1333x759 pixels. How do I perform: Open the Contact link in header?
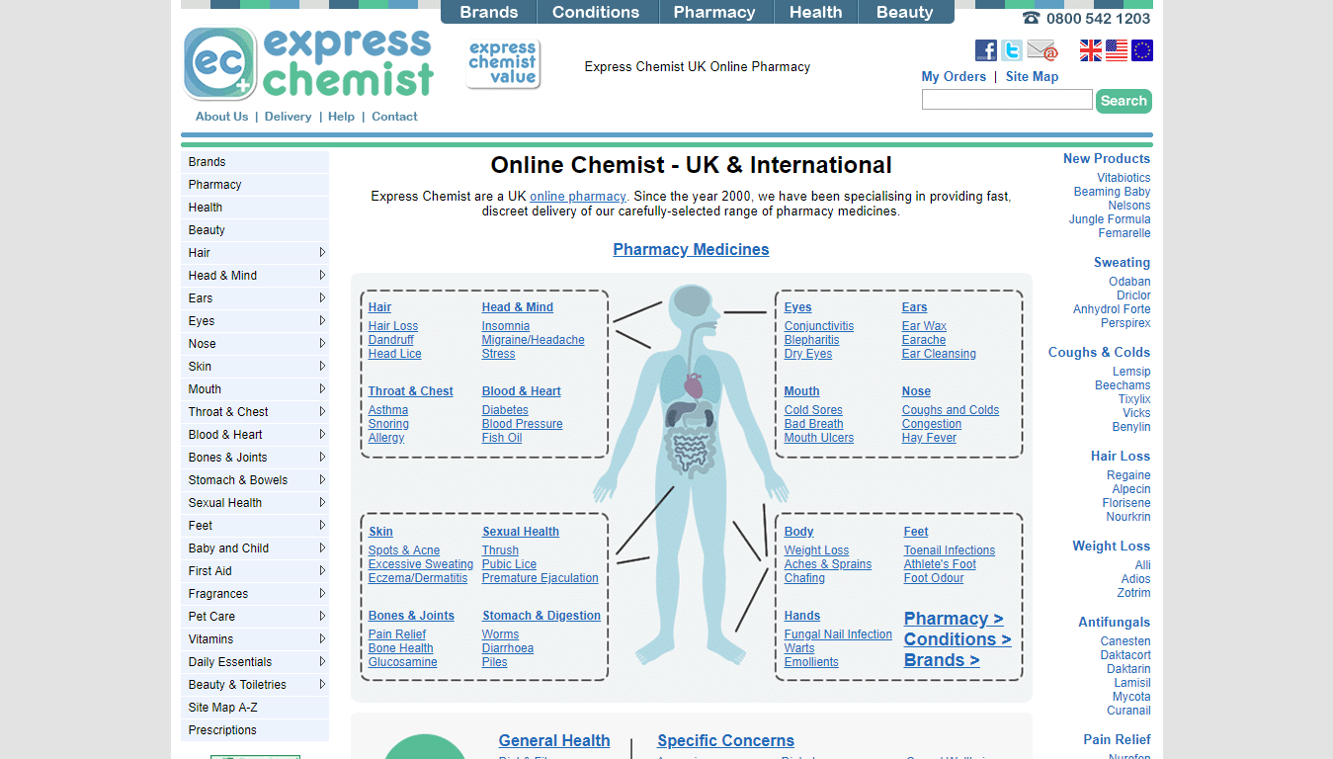click(394, 117)
